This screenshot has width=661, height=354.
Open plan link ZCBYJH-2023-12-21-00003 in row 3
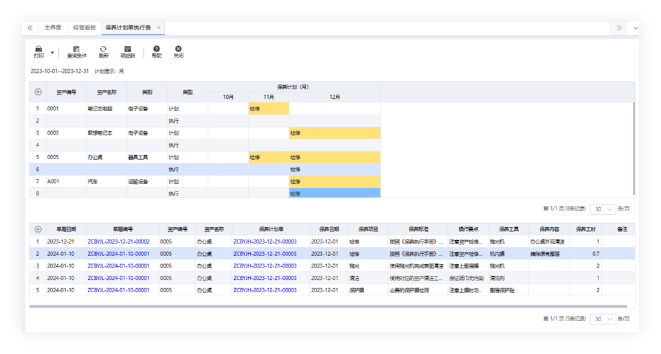[x=265, y=265]
